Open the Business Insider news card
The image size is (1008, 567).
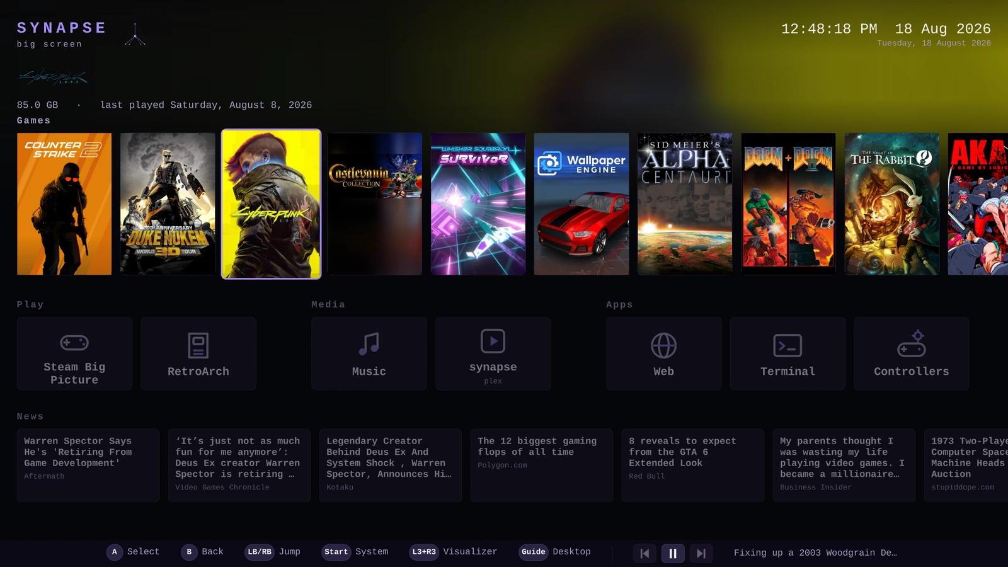(x=844, y=466)
